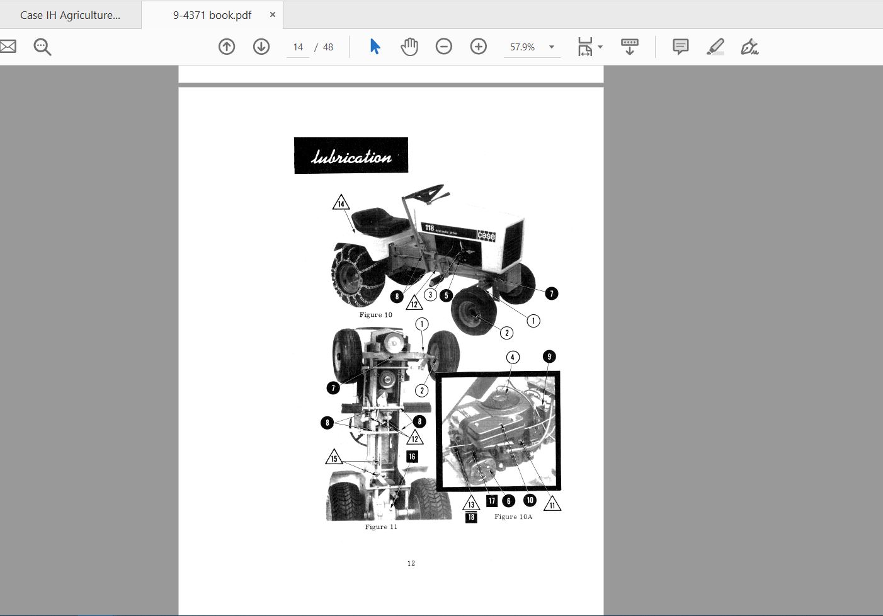Screen dimensions: 883x616
Task: Click the 57.9% zoom value field
Action: (522, 47)
